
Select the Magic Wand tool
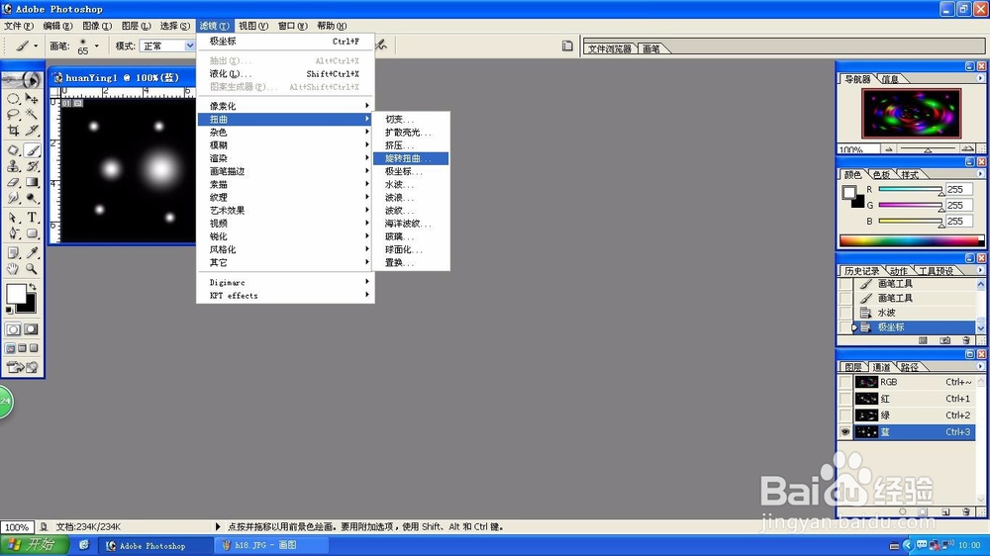pyautogui.click(x=32, y=114)
